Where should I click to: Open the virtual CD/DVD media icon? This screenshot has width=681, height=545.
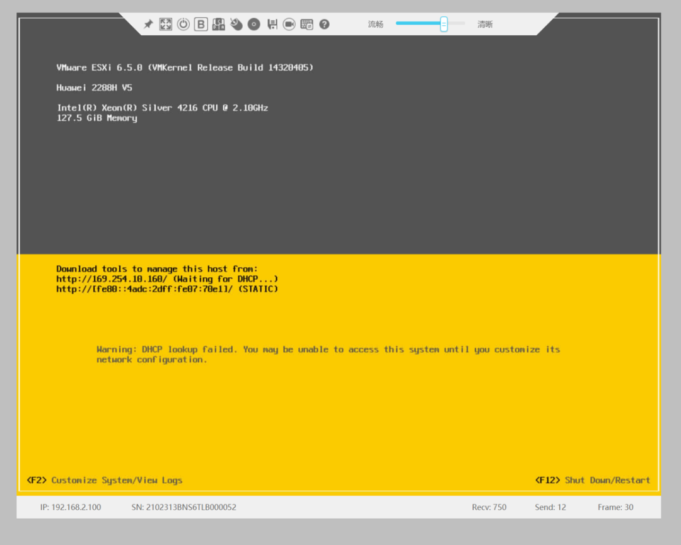(254, 25)
